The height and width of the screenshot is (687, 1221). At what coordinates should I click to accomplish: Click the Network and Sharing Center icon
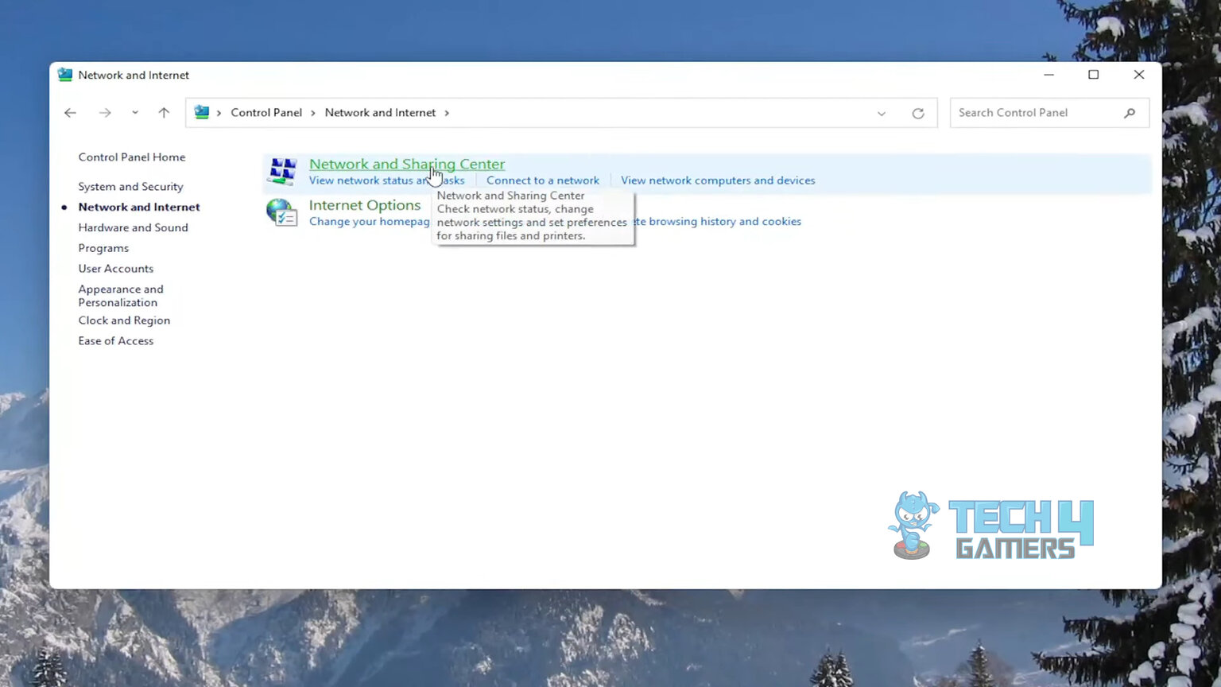click(282, 171)
